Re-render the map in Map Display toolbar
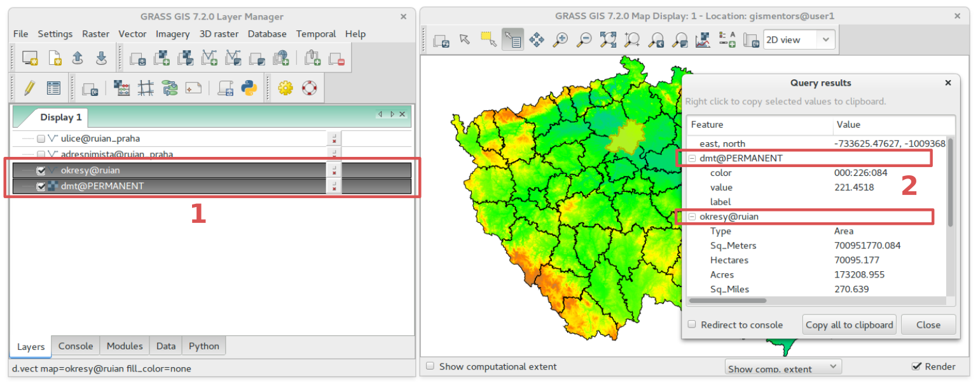This screenshot has width=978, height=383. 441,40
